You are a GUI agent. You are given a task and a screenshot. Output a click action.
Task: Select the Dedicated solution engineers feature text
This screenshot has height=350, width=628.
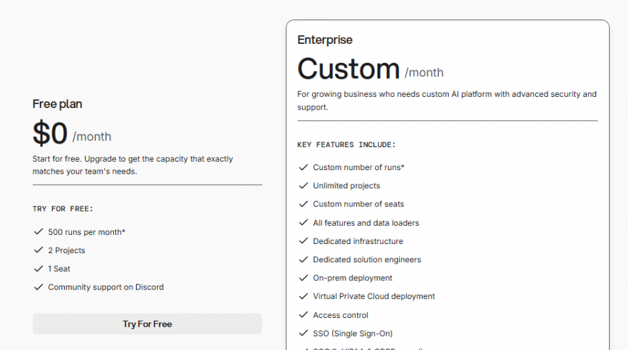tap(366, 259)
